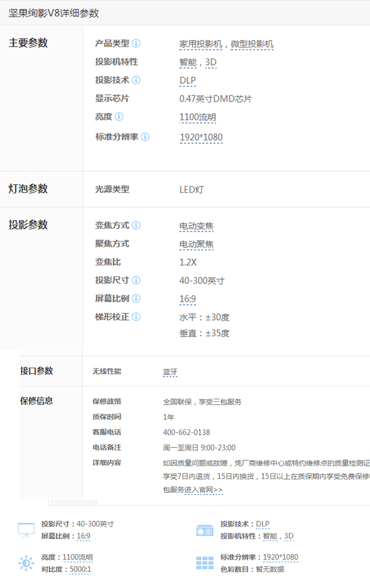Click the 客服电话 label
This screenshot has height=585, width=370.
107,432
